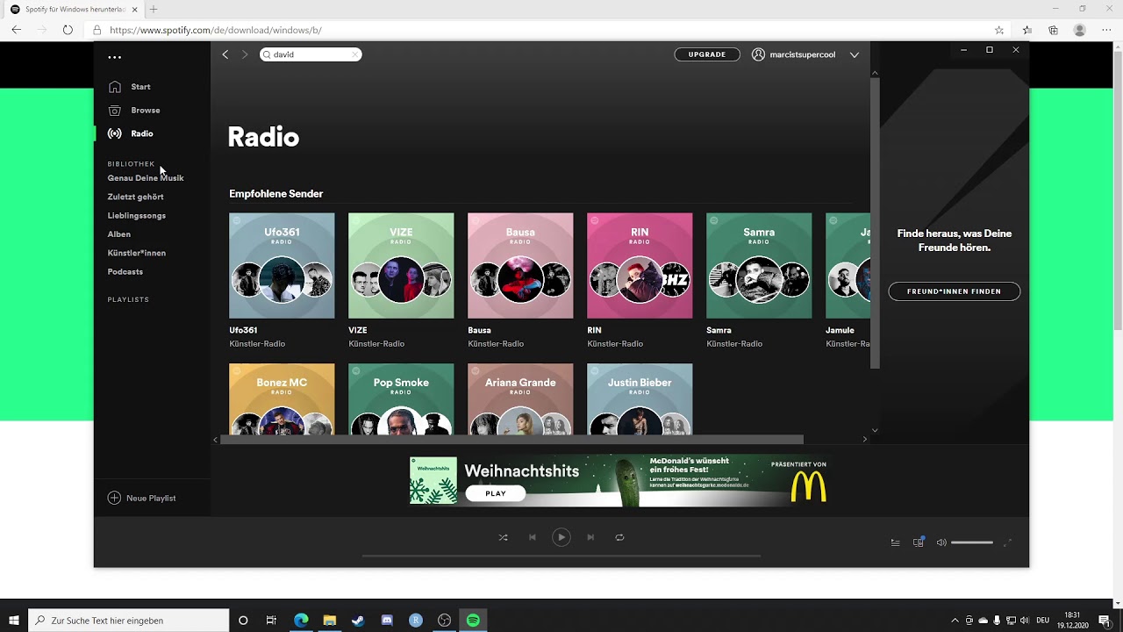Open Justin Bieber radio thumbnail

(x=640, y=399)
